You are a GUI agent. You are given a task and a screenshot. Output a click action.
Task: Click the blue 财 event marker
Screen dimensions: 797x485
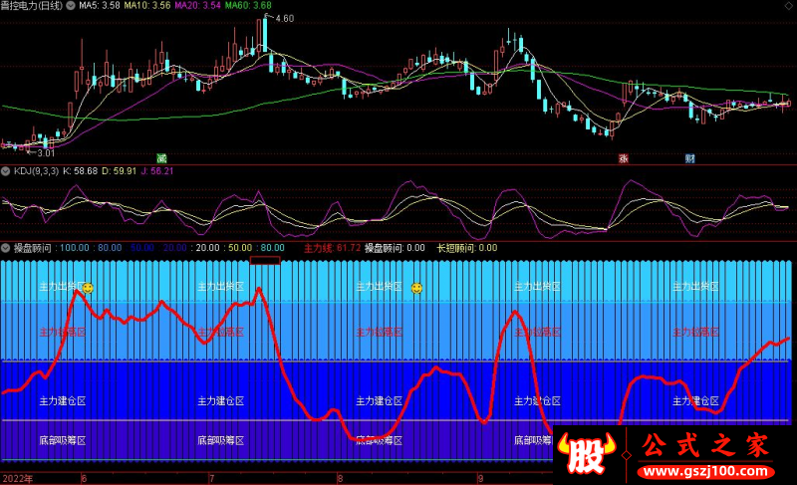(689, 158)
